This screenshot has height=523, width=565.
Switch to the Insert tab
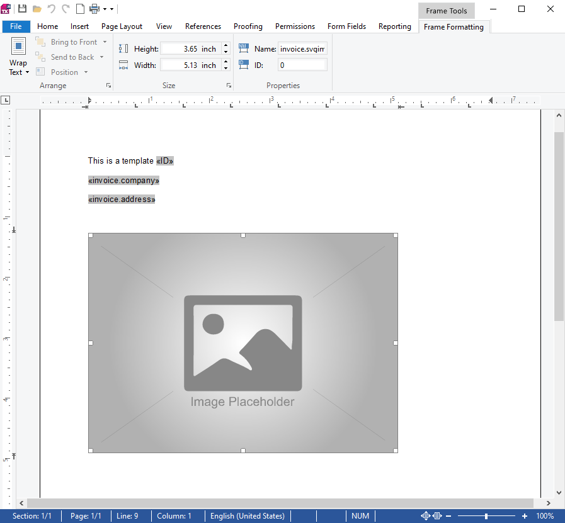point(79,26)
